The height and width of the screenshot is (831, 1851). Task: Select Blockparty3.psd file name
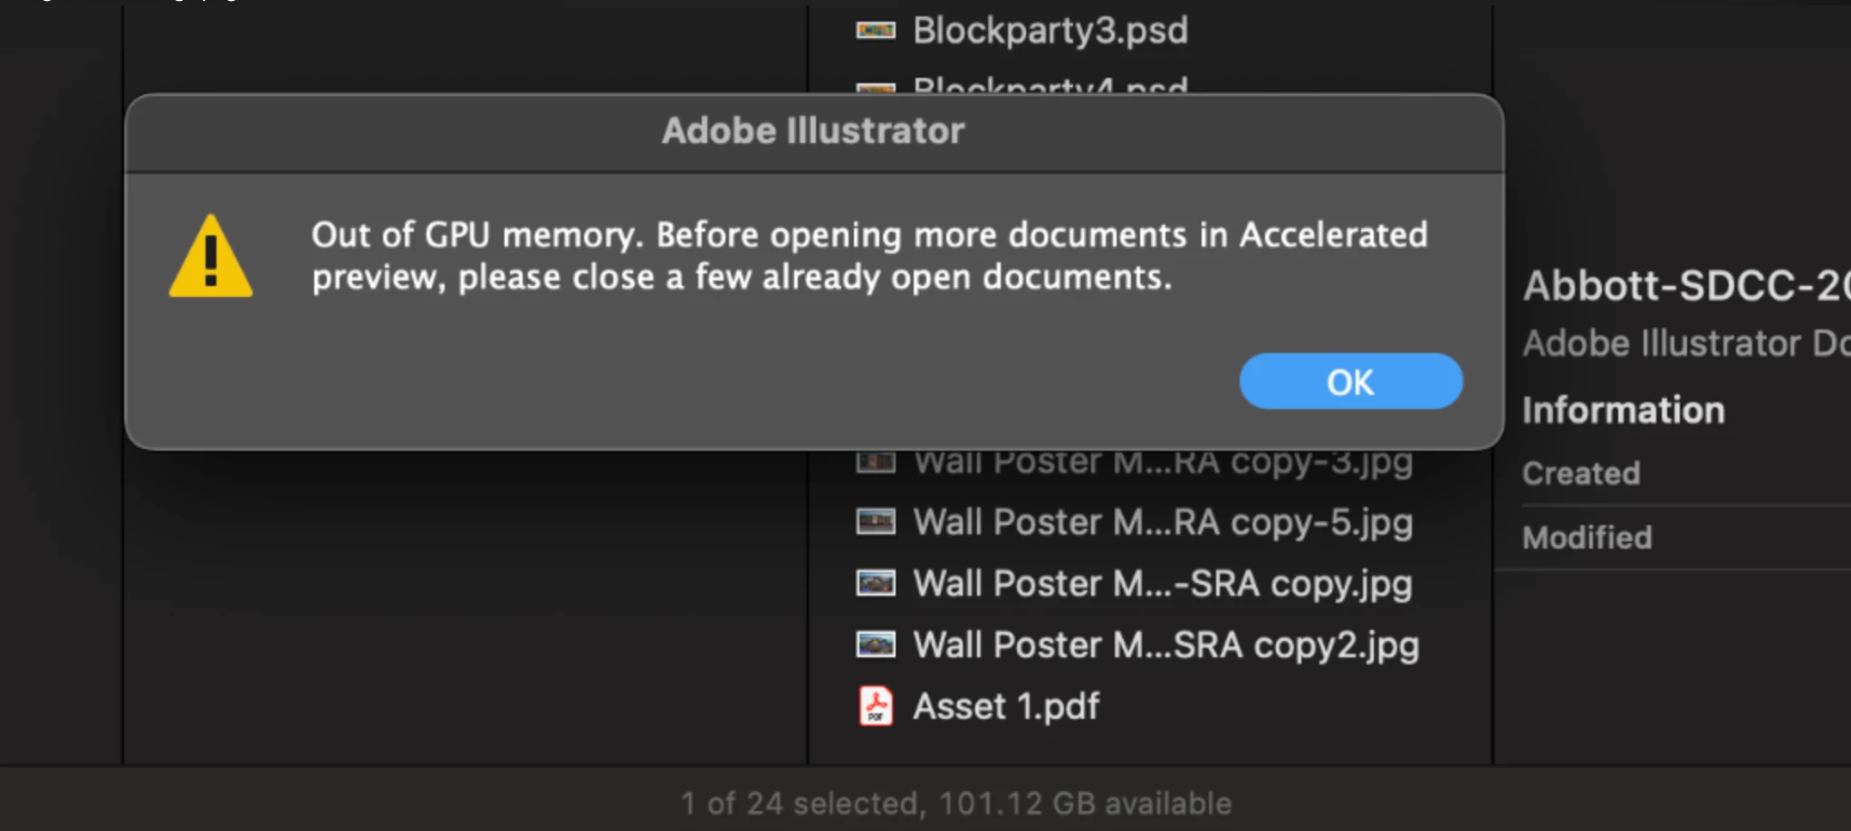click(1050, 31)
